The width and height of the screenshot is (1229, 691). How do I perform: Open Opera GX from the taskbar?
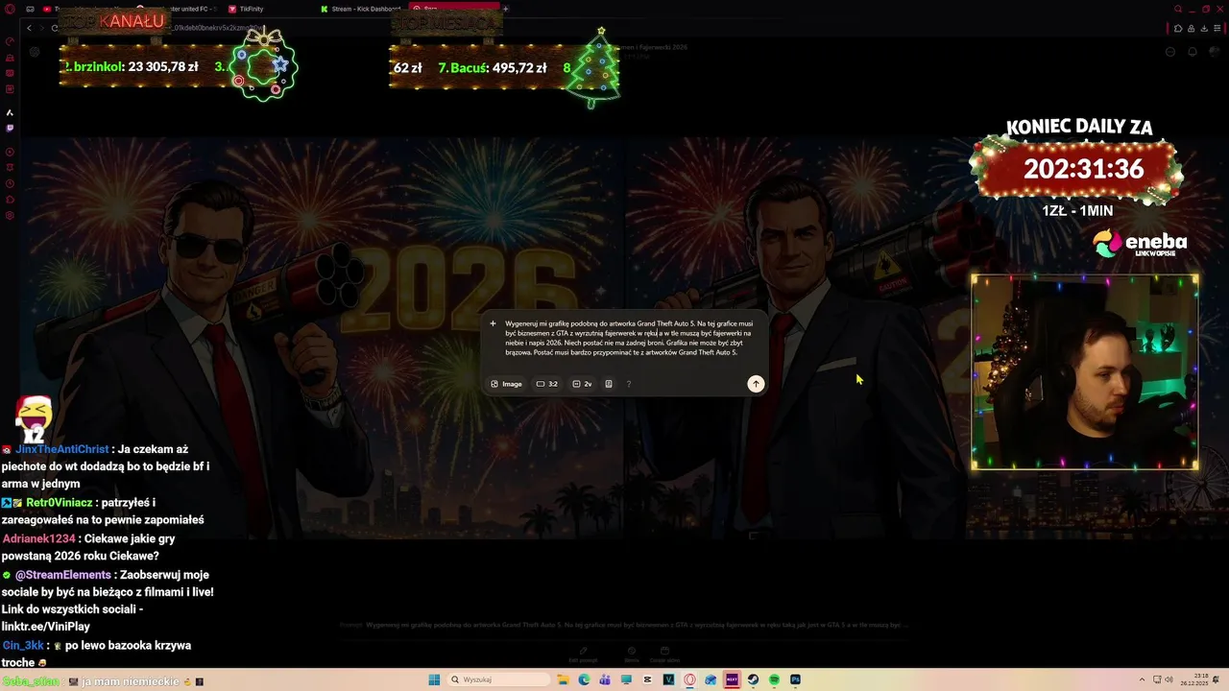tap(689, 679)
